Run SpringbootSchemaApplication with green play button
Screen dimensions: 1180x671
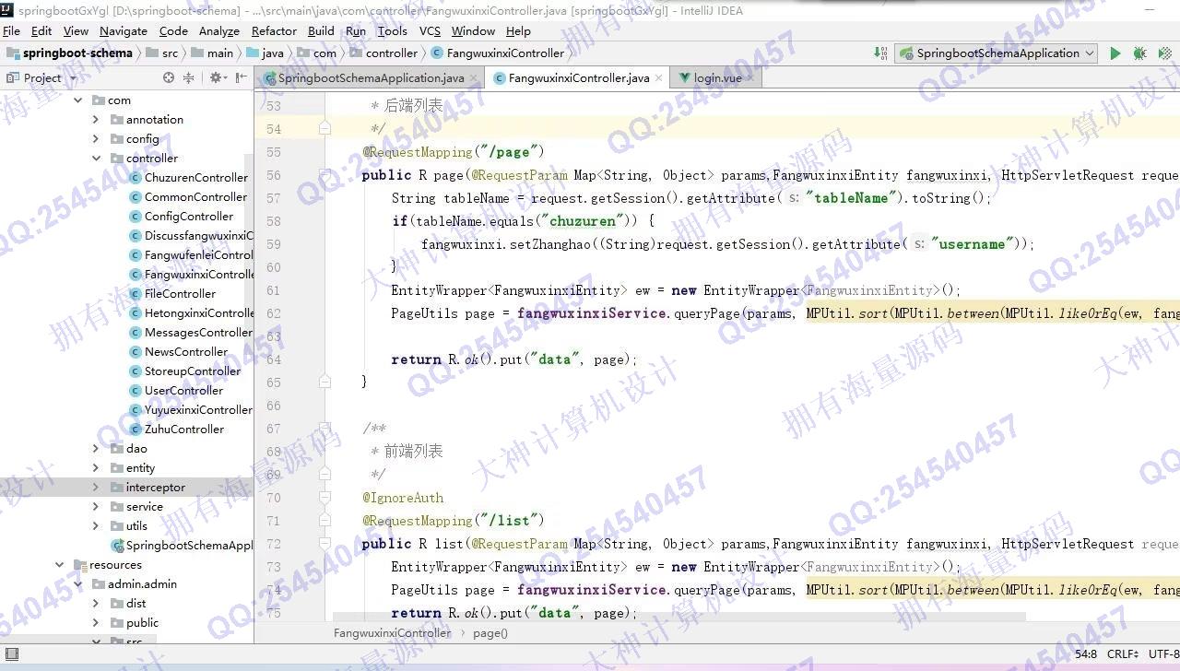1115,53
